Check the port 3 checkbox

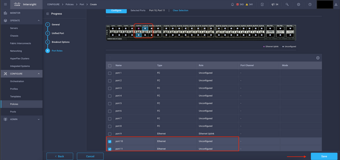pyautogui.click(x=110, y=88)
